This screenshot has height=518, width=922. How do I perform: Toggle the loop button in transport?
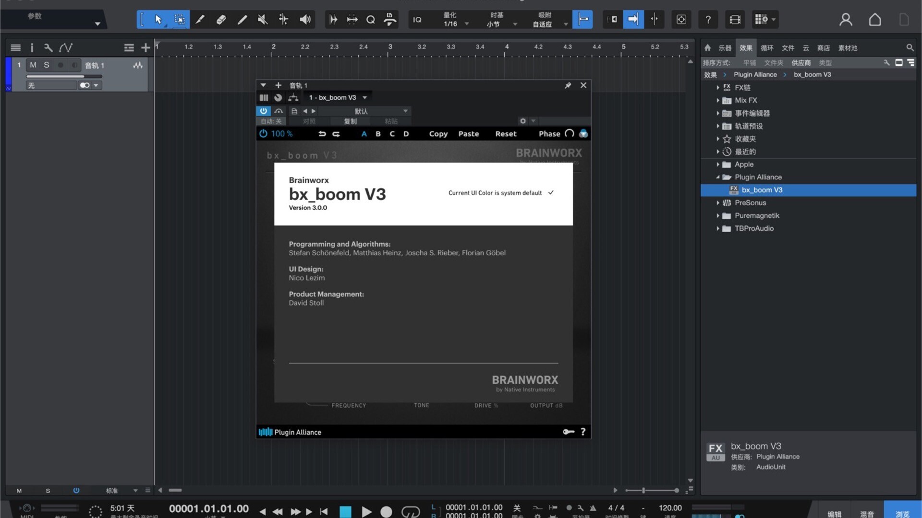coord(410,512)
